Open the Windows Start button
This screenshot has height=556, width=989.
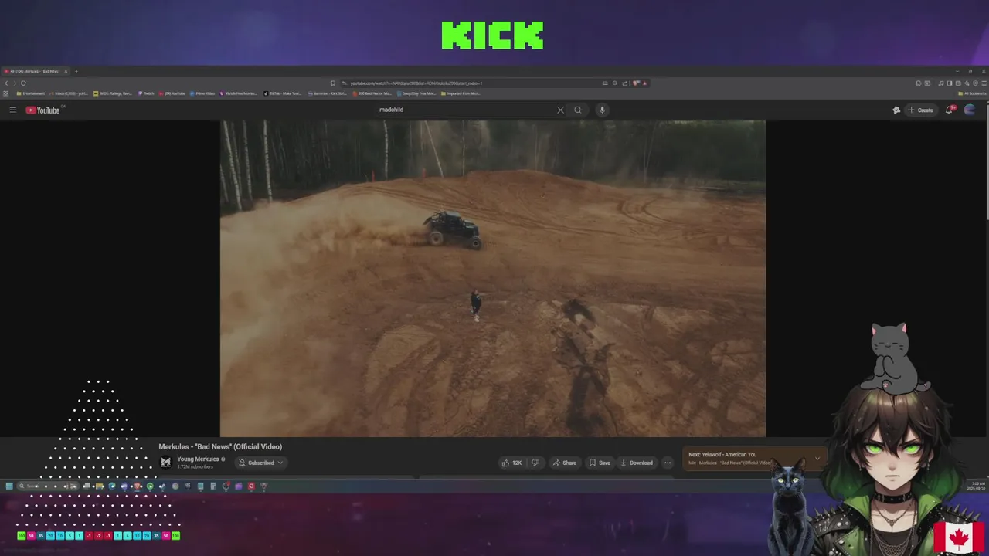click(9, 486)
